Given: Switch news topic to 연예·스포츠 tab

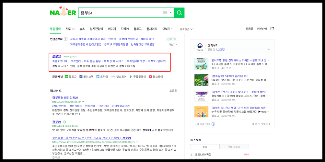Looking at the screenshot, I should [x=234, y=147].
